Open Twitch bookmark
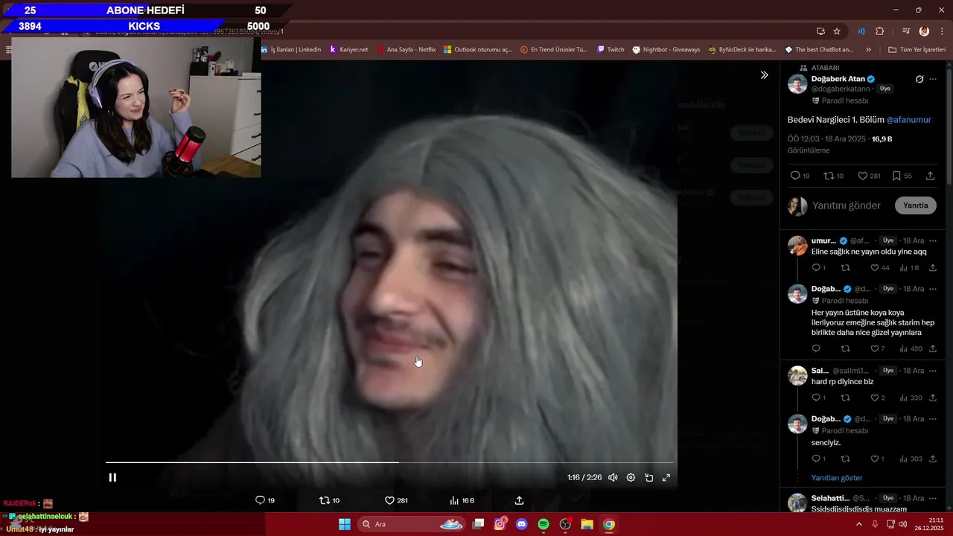The height and width of the screenshot is (536, 953). 611,49
